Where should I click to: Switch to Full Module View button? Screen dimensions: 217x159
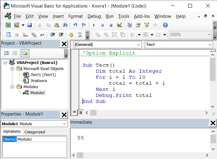[80, 113]
